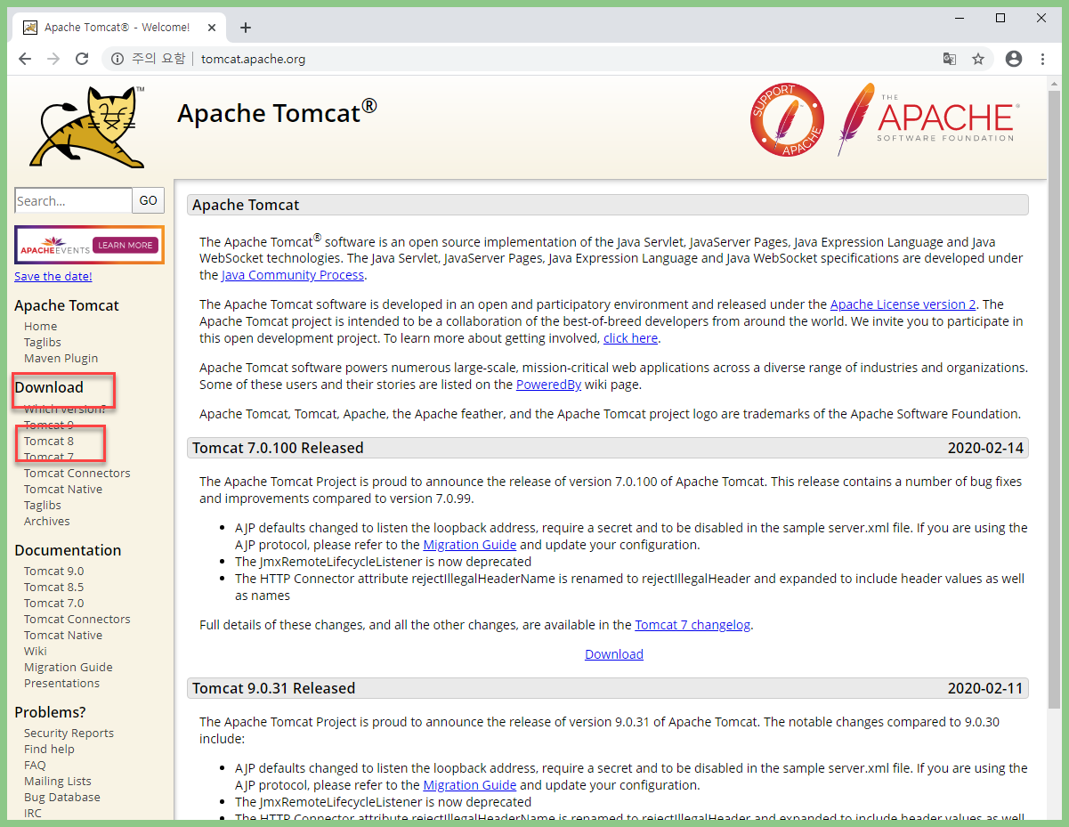Click the Tomcat 9.0.31 Released heading
This screenshot has height=827, width=1069.
click(x=273, y=687)
